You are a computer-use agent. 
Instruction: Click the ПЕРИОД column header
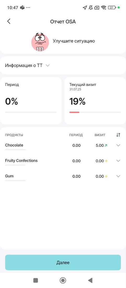(x=76, y=135)
